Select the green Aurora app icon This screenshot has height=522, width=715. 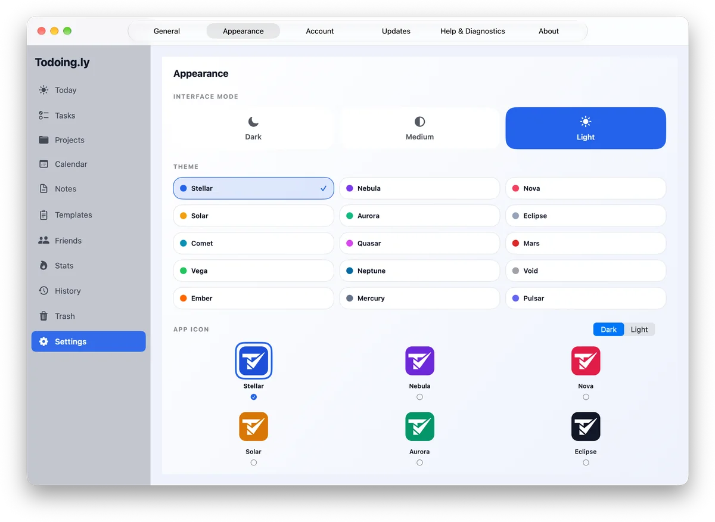coord(419,427)
